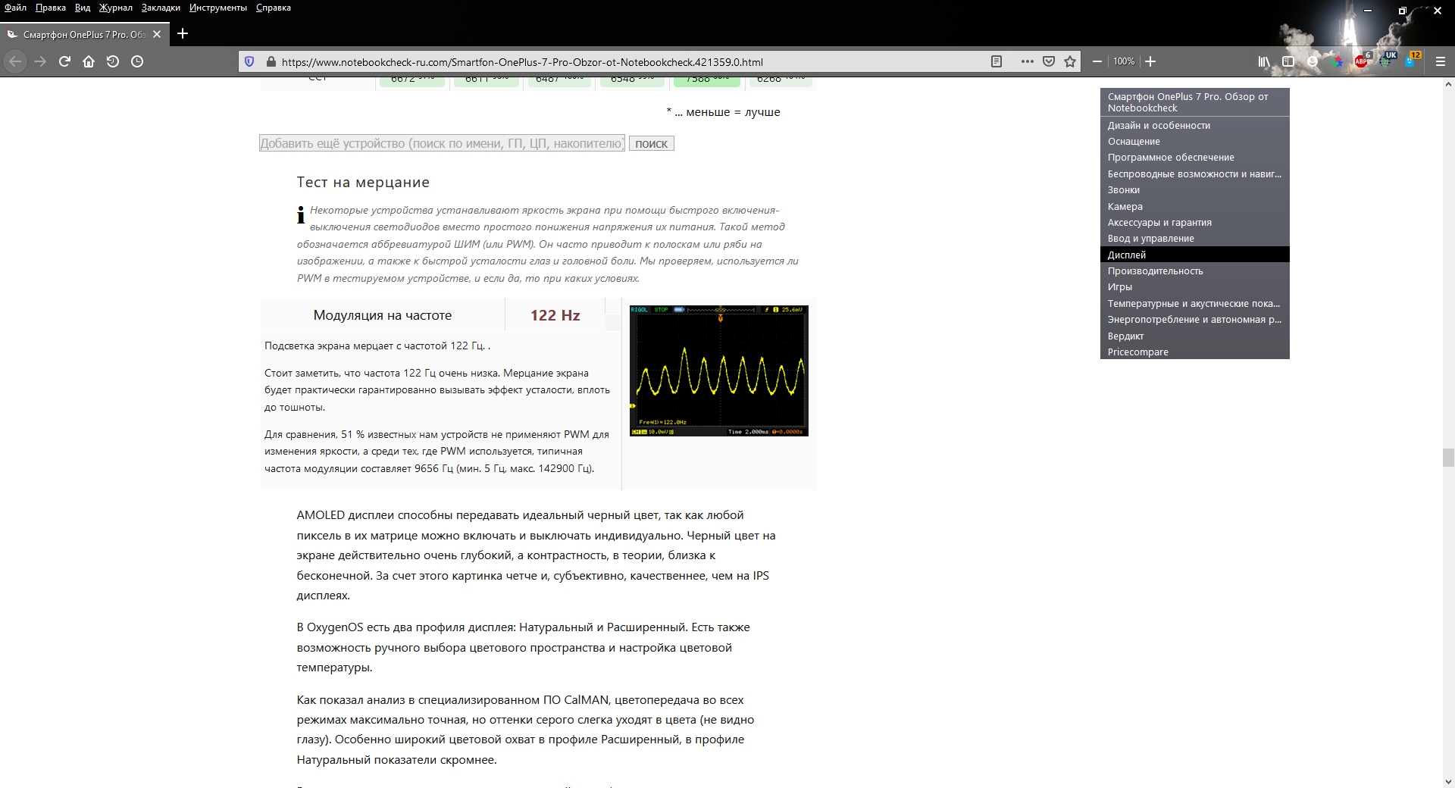The image size is (1455, 788).
Task: Jump to 'Вердикт' section
Action: pyautogui.click(x=1125, y=336)
